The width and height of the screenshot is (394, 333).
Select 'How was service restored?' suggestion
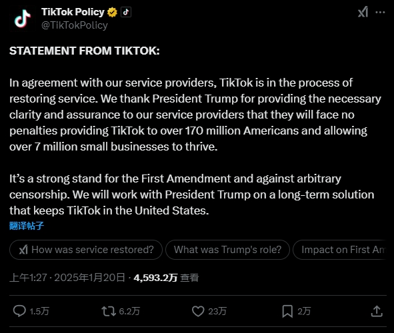(x=86, y=250)
